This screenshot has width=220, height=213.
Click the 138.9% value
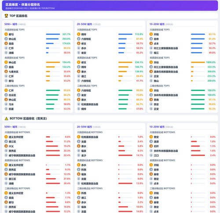pos(139,71)
